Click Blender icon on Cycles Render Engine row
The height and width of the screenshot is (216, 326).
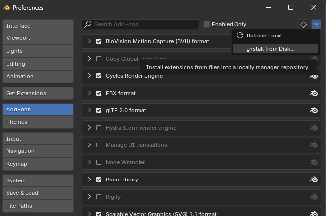coord(314,76)
